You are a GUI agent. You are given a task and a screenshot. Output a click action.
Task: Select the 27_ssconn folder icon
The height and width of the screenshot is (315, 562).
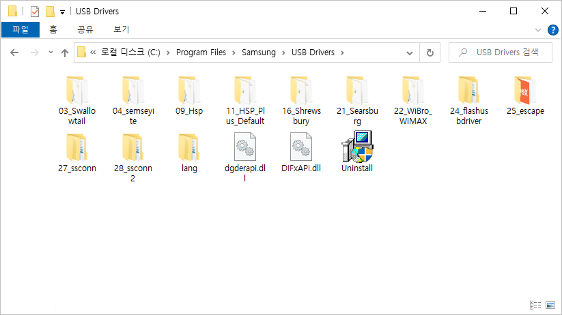76,147
